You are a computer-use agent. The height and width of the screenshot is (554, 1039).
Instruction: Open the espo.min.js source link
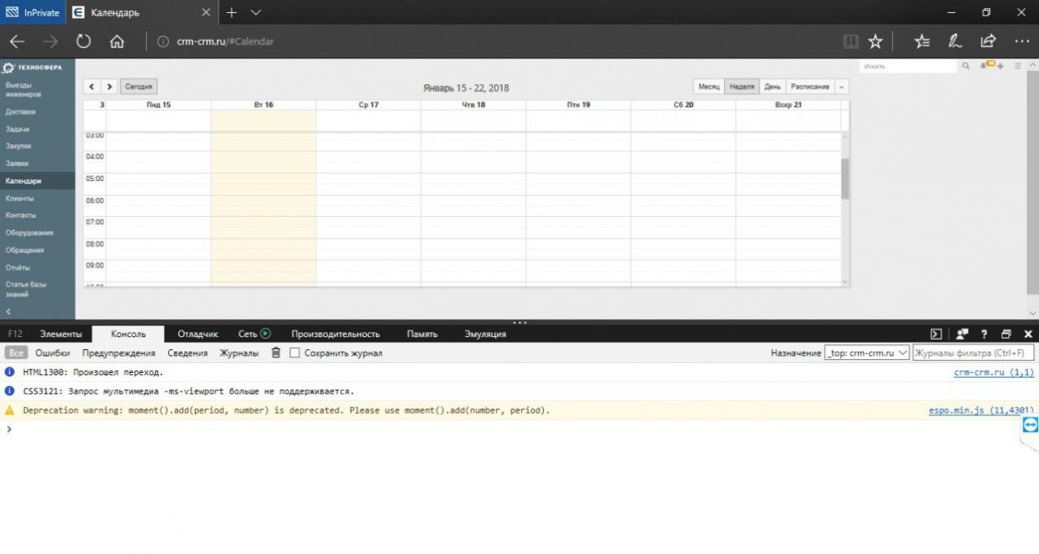[980, 410]
